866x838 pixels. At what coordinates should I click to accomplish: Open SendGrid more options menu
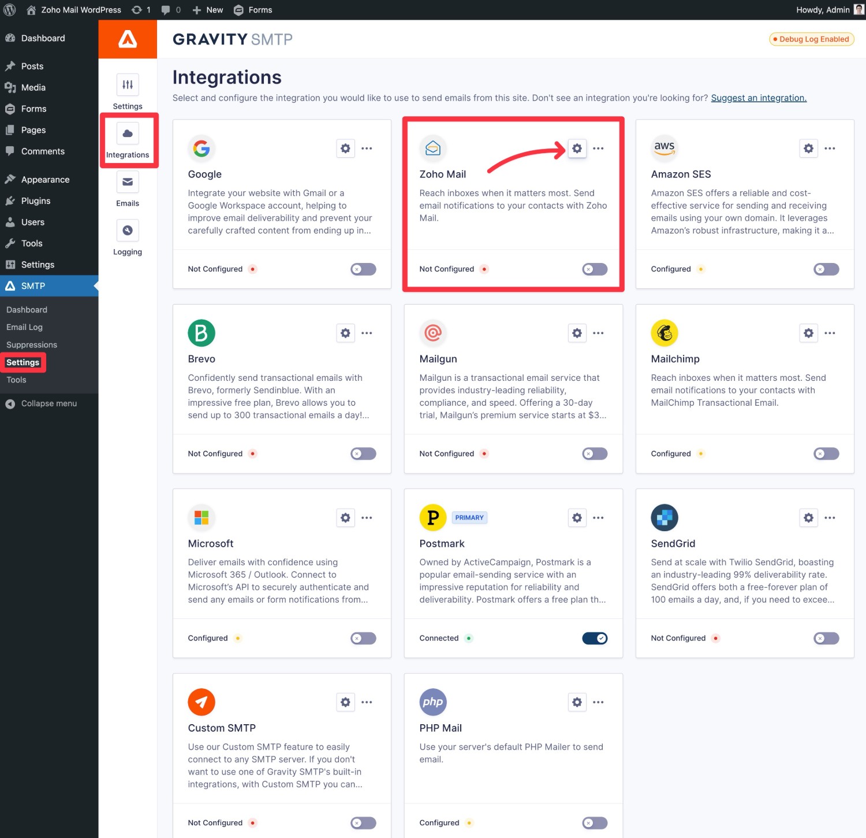[x=830, y=518]
